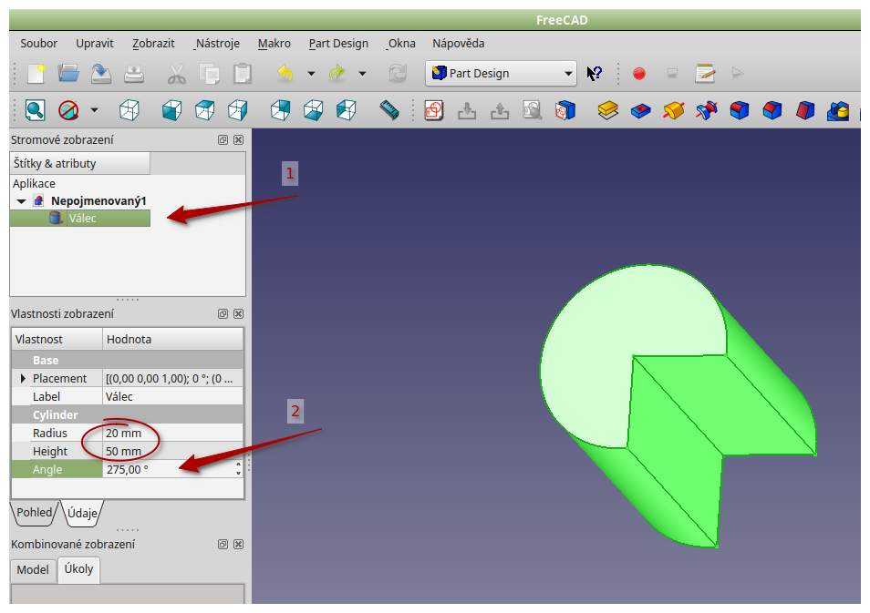Viewport: 870px width, 613px height.
Task: Select the Measure distance ruler tool
Action: click(390, 110)
